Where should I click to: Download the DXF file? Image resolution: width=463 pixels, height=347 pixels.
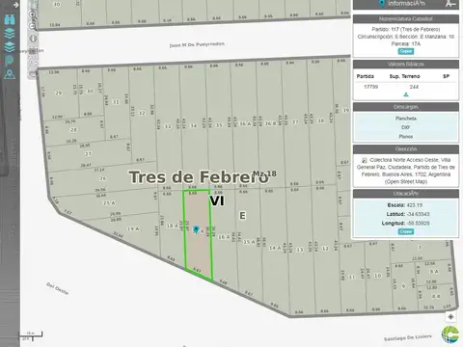(x=406, y=127)
